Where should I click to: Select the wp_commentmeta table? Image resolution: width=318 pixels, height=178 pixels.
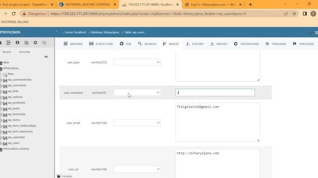coord(19,80)
